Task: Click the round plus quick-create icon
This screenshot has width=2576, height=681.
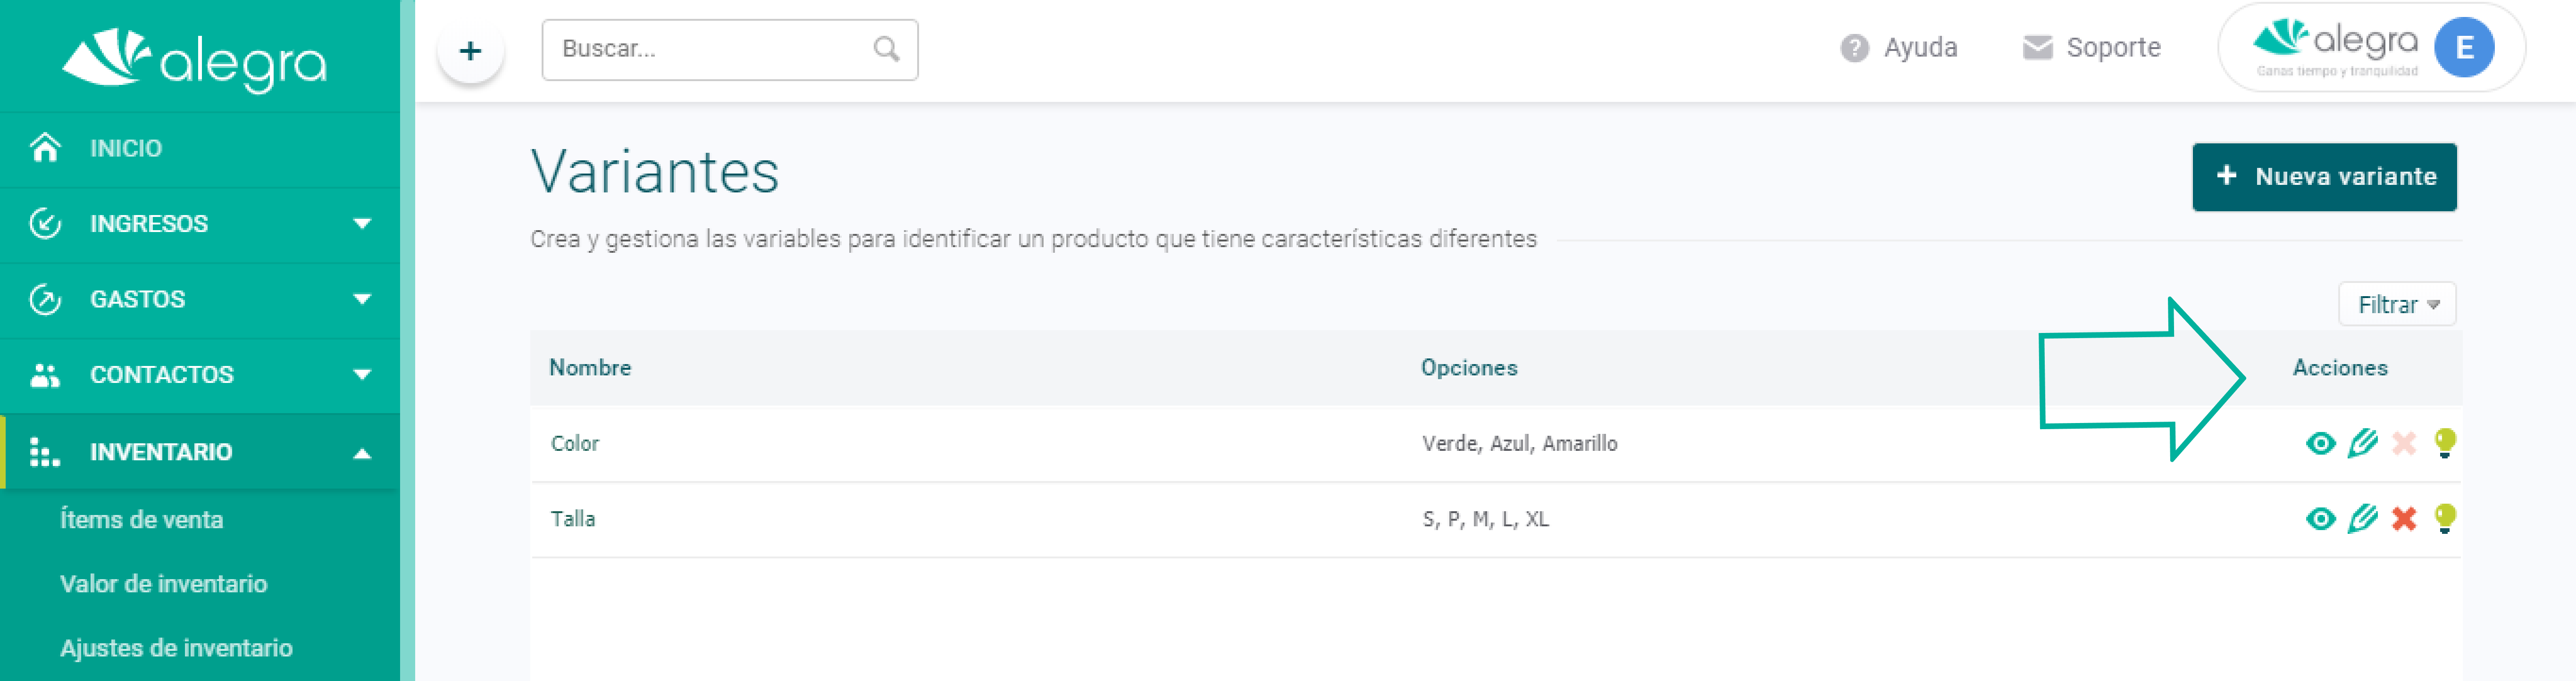Action: tap(470, 50)
